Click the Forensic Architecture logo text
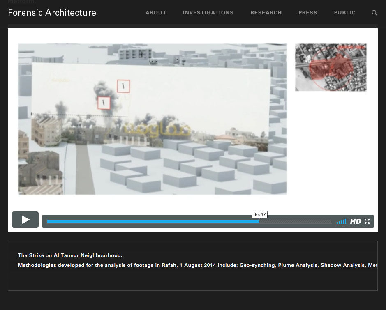386x310 pixels. 52,13
